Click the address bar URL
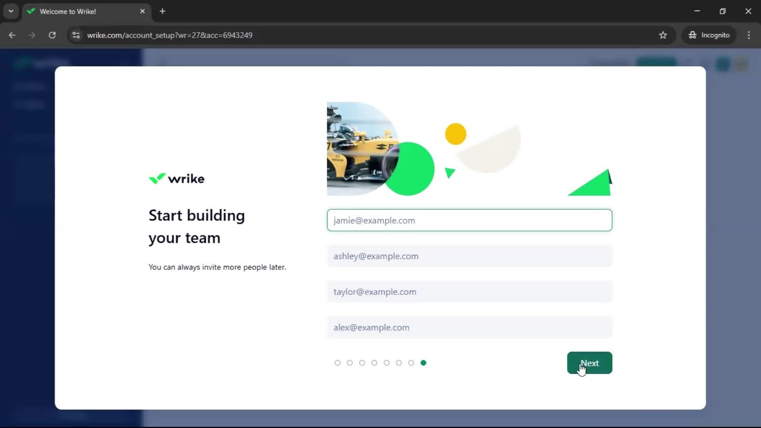Image resolution: width=761 pixels, height=428 pixels. click(170, 35)
